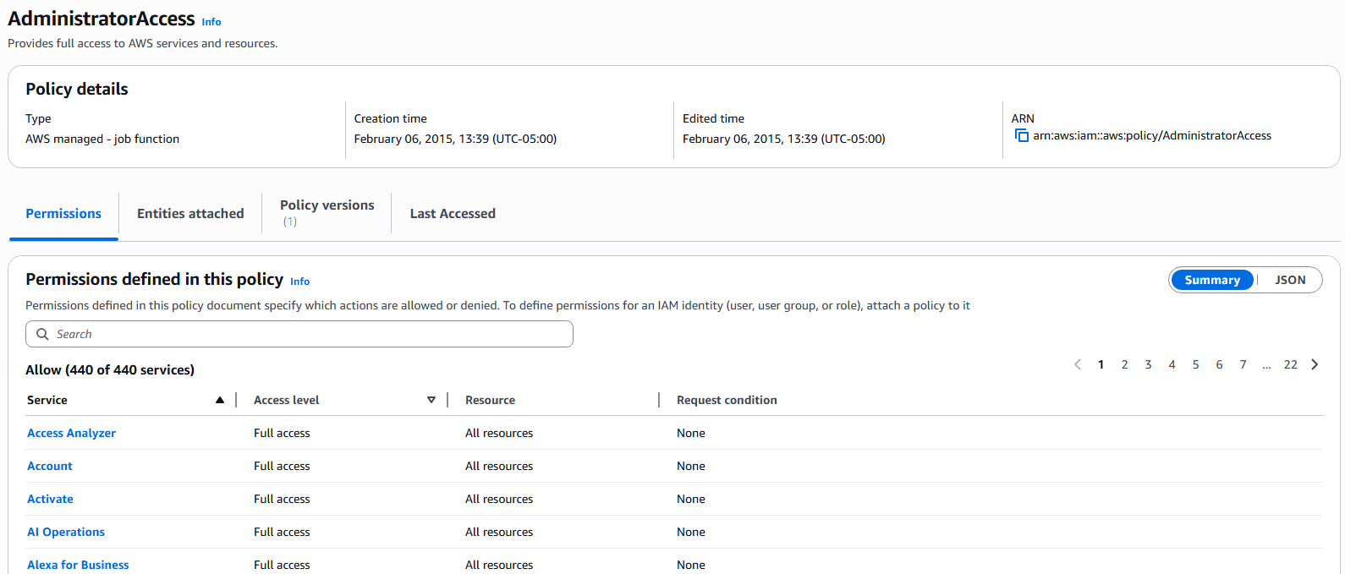Copy the policy ARN with the copy icon
Viewport: 1345px width, 574px height.
[x=1021, y=136]
